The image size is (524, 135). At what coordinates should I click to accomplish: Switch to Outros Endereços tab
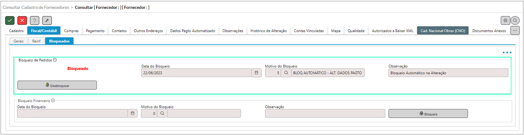148,31
